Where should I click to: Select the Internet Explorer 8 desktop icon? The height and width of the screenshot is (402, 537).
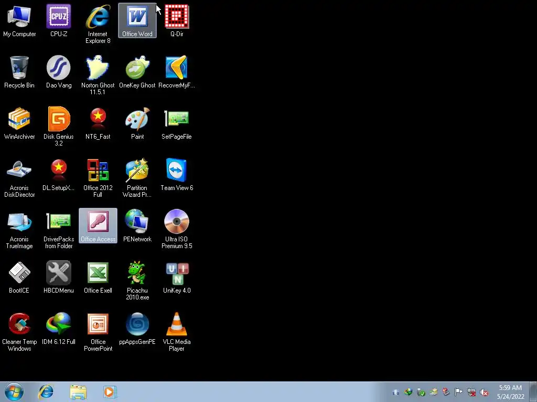98,24
